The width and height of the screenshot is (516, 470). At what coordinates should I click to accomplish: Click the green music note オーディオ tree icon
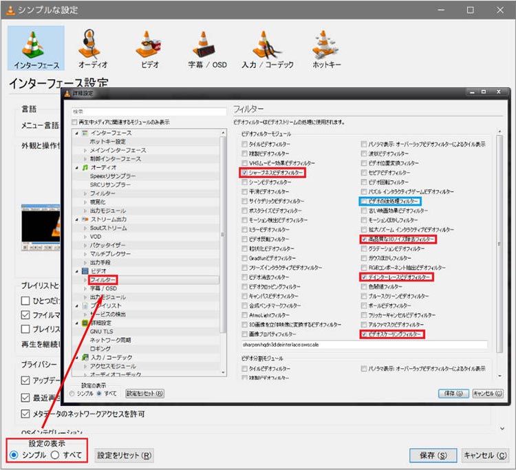[x=85, y=167]
